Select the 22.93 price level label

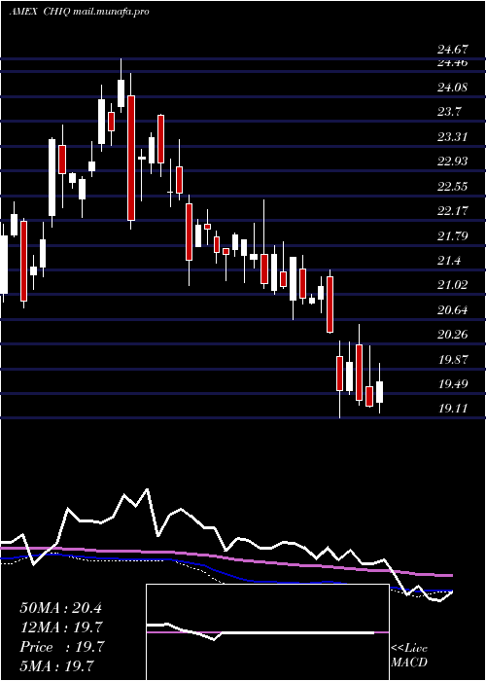tap(453, 161)
